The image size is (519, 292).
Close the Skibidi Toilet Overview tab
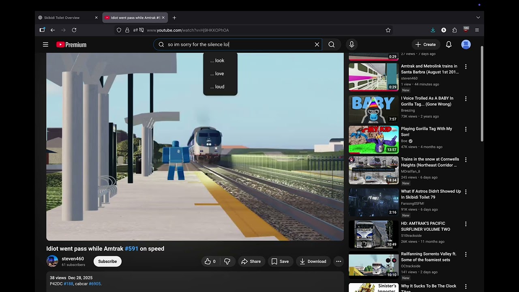96,18
